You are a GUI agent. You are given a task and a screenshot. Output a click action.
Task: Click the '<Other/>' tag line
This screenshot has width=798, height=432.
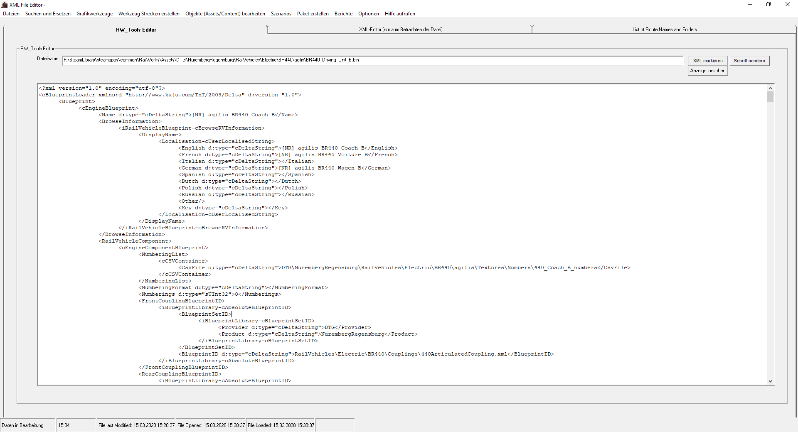click(192, 201)
